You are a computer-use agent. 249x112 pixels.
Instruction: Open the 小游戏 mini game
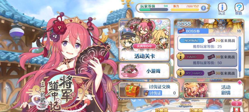click(x=144, y=71)
